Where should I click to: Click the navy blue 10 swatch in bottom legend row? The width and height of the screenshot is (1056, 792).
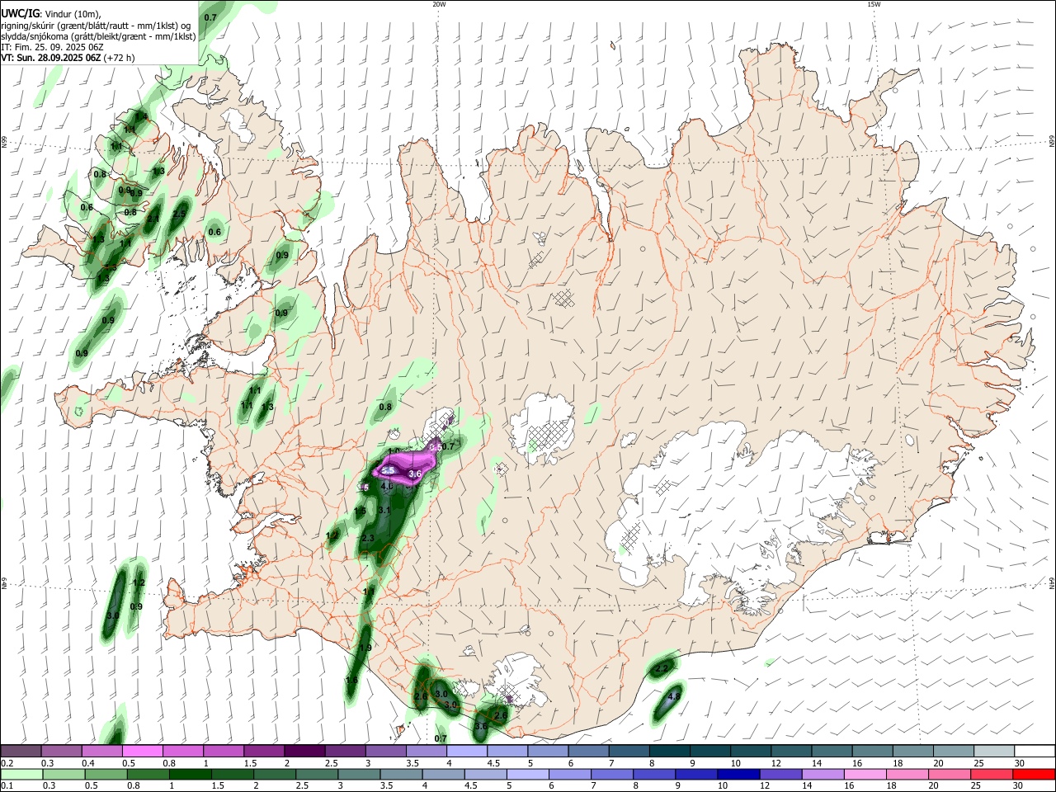coord(738,775)
